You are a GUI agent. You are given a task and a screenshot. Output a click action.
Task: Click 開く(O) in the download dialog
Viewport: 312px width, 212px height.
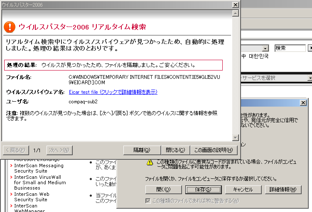(163, 190)
